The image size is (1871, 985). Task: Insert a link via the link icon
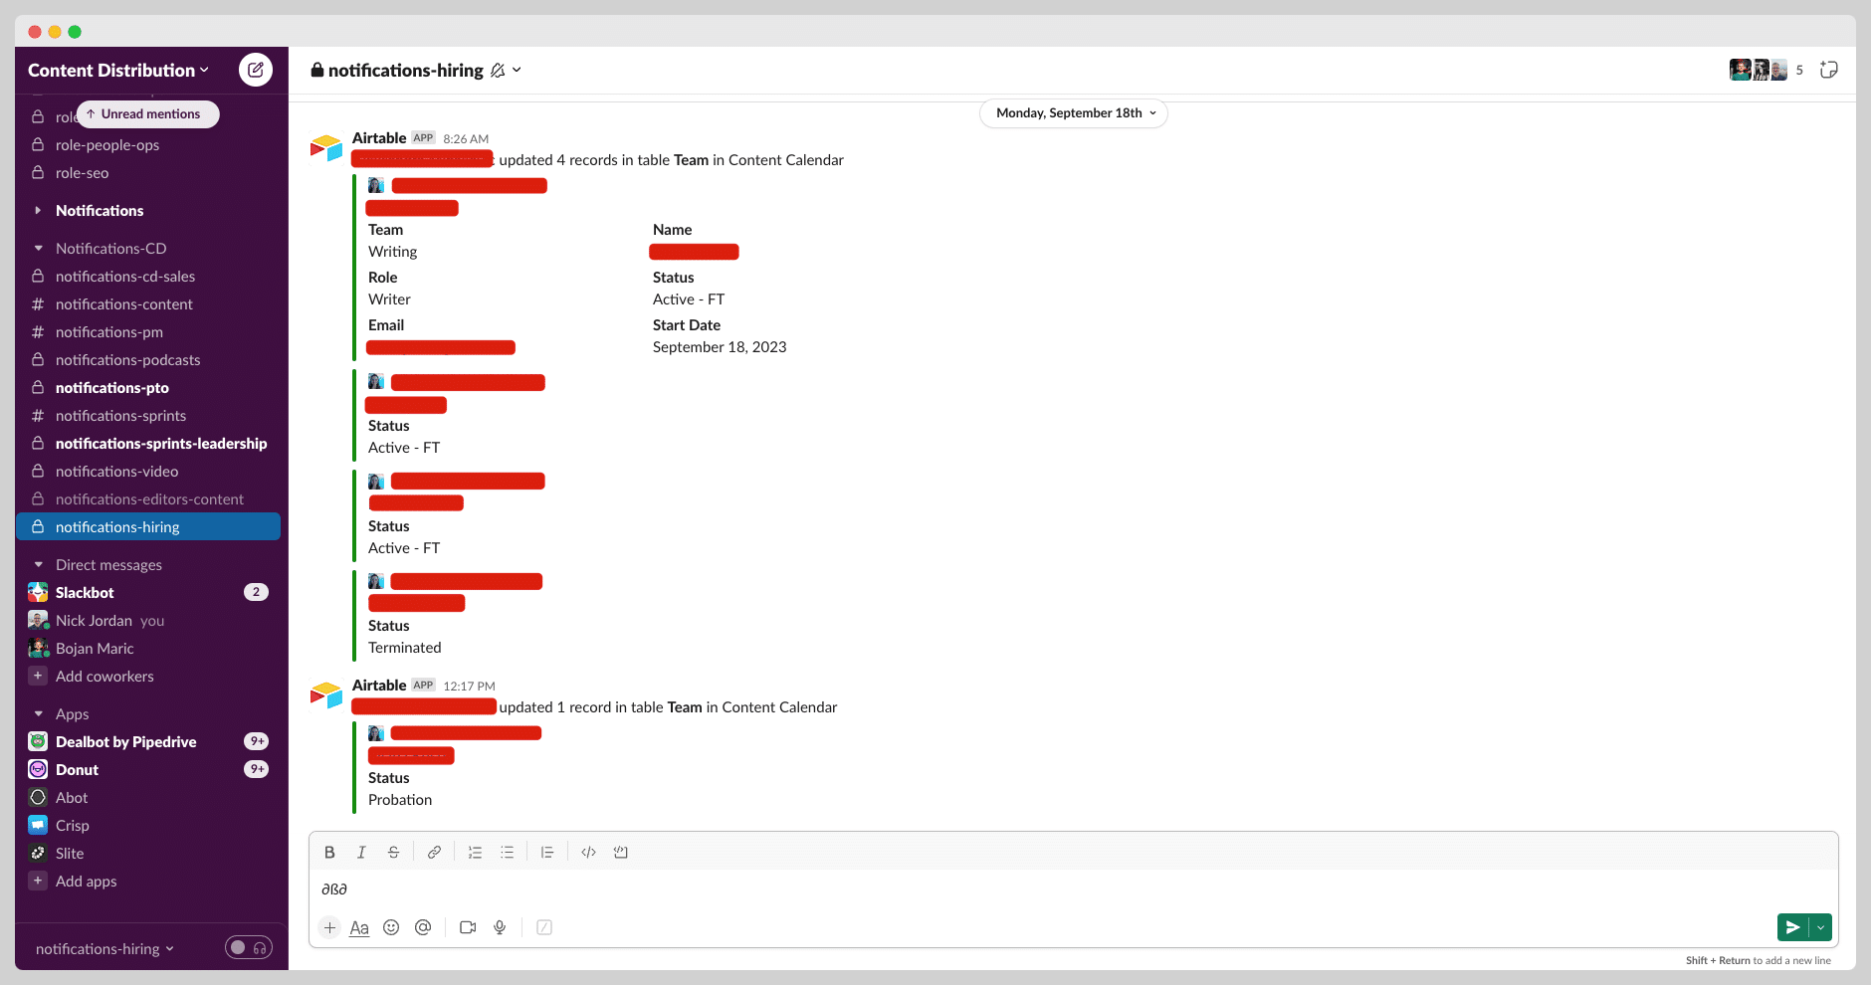pos(434,853)
